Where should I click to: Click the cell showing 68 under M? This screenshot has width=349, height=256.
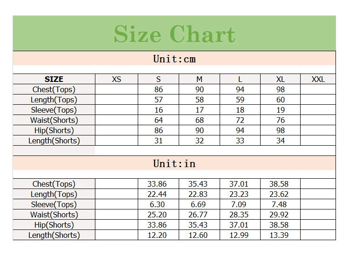tap(200, 120)
